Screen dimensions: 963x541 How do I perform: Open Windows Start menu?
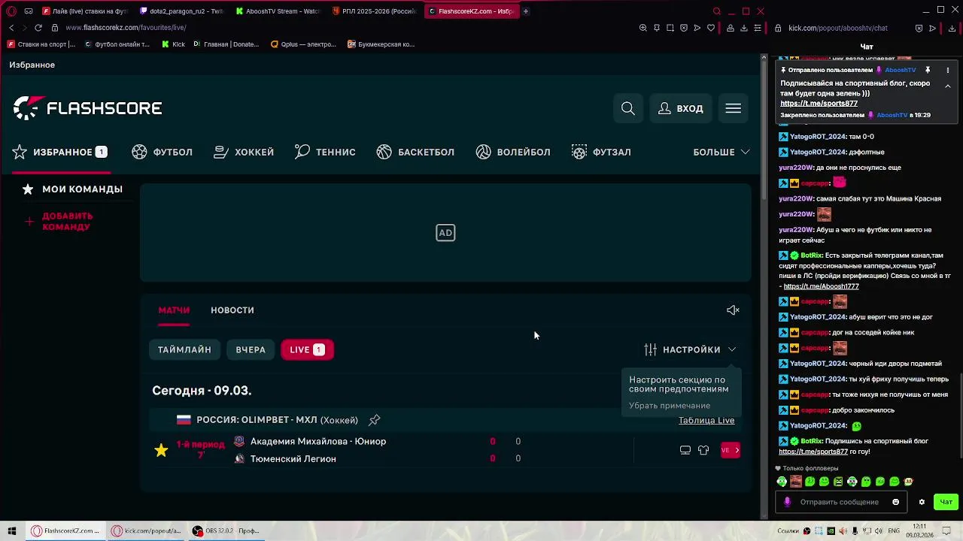coord(11,531)
